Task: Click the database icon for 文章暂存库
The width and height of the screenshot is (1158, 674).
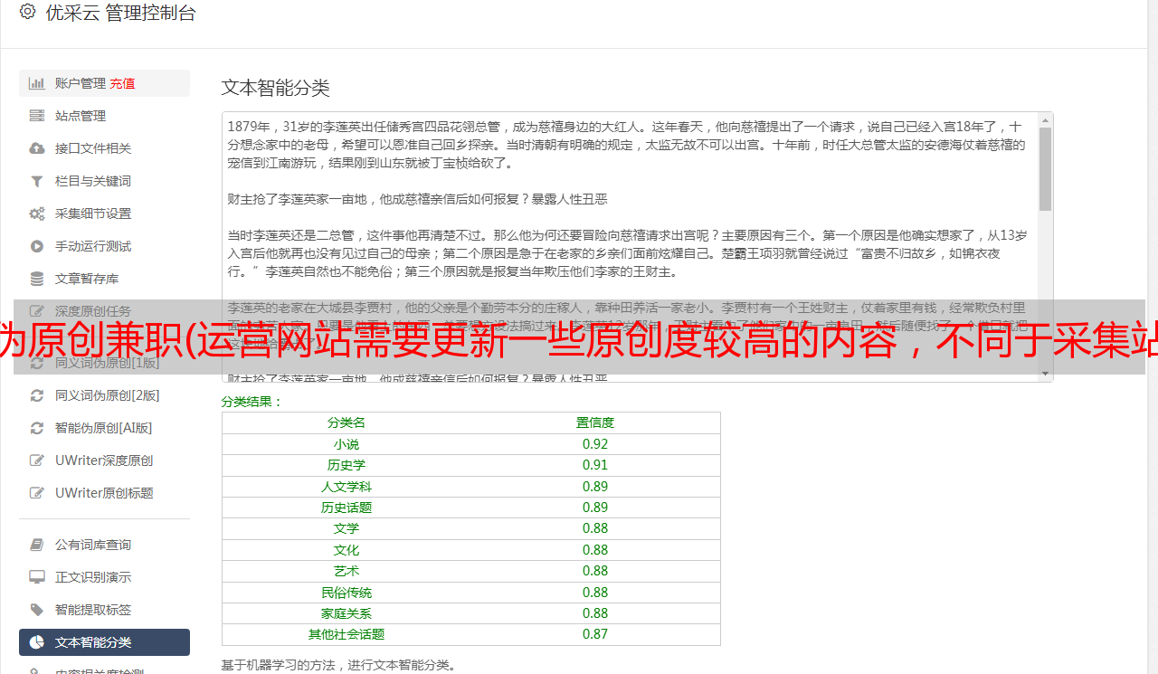Action: point(37,279)
